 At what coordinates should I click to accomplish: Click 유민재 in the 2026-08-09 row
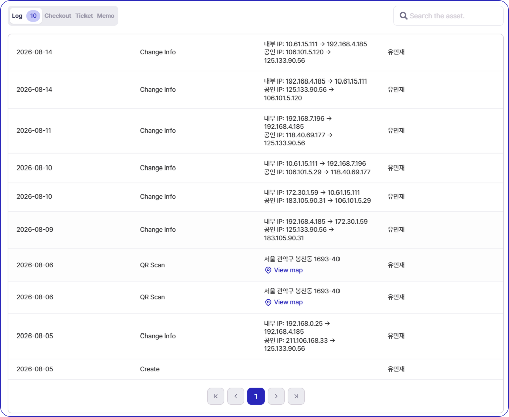396,229
